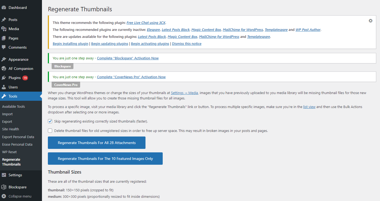
Task: Enable Delete thumbnail files for old sizes
Action: coord(50,131)
